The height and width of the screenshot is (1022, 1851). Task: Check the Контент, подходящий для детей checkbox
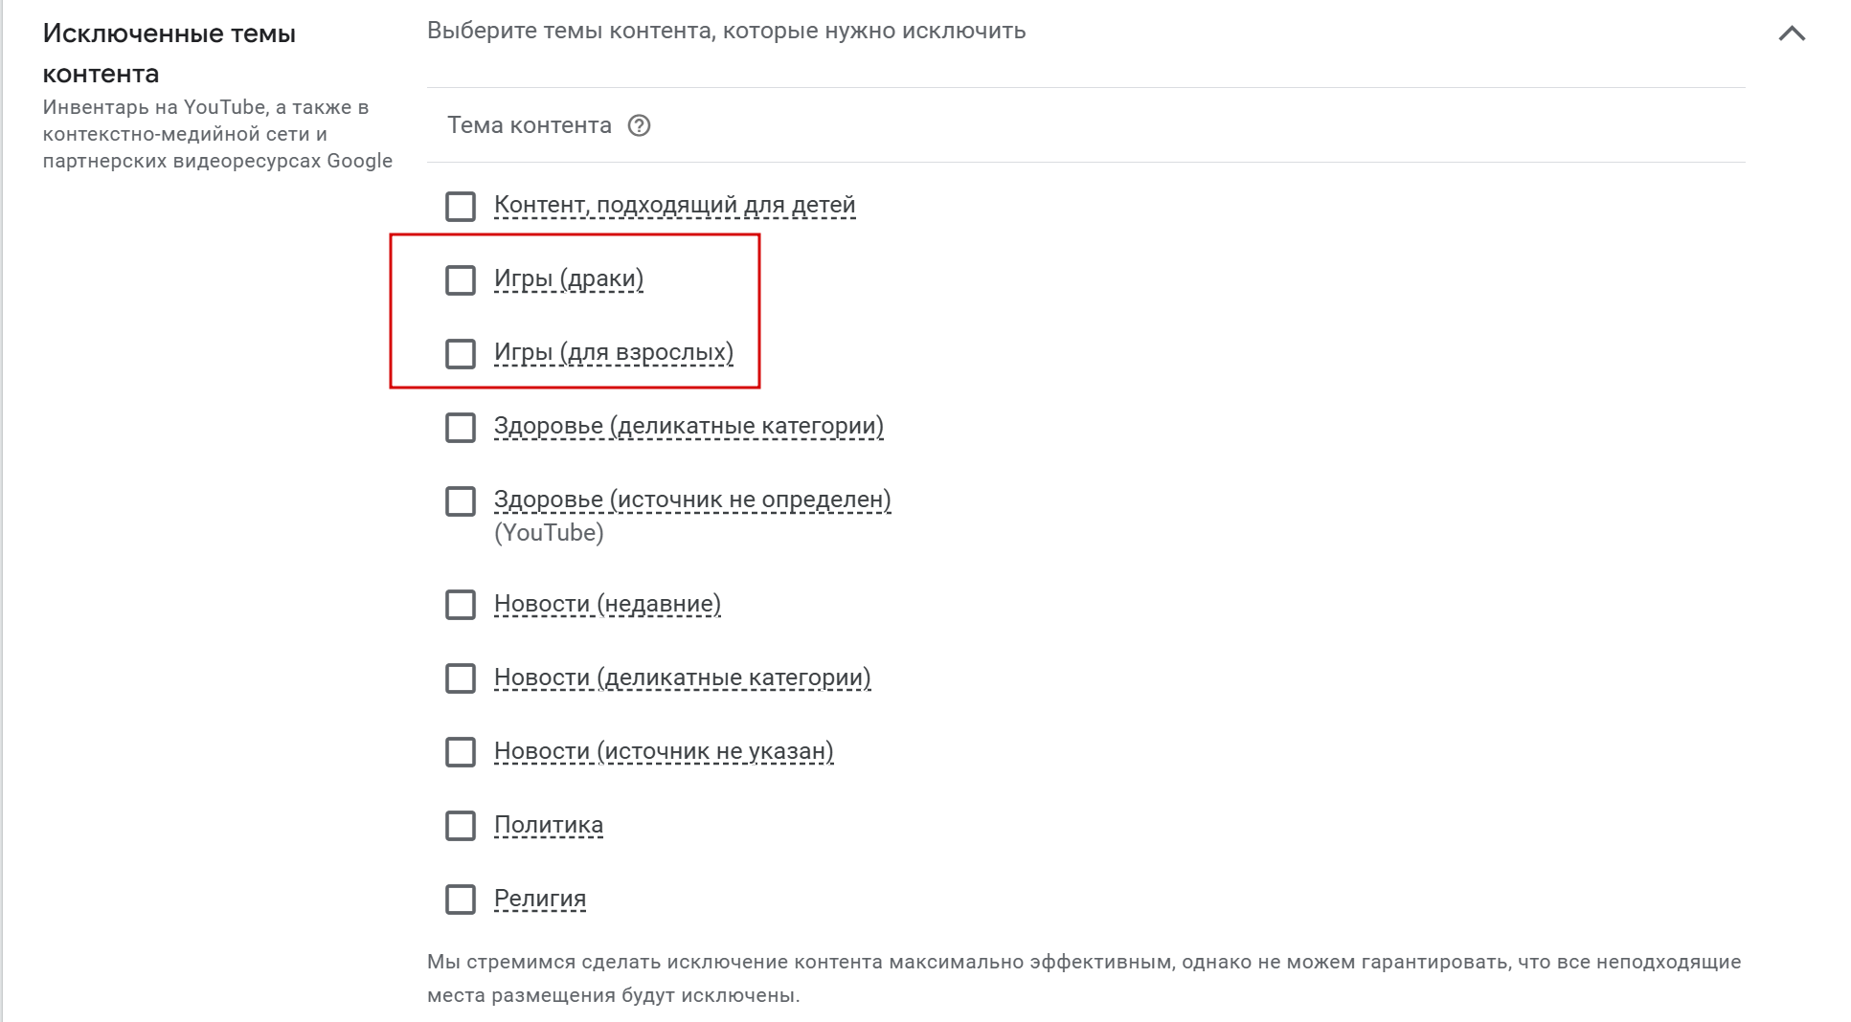click(461, 207)
